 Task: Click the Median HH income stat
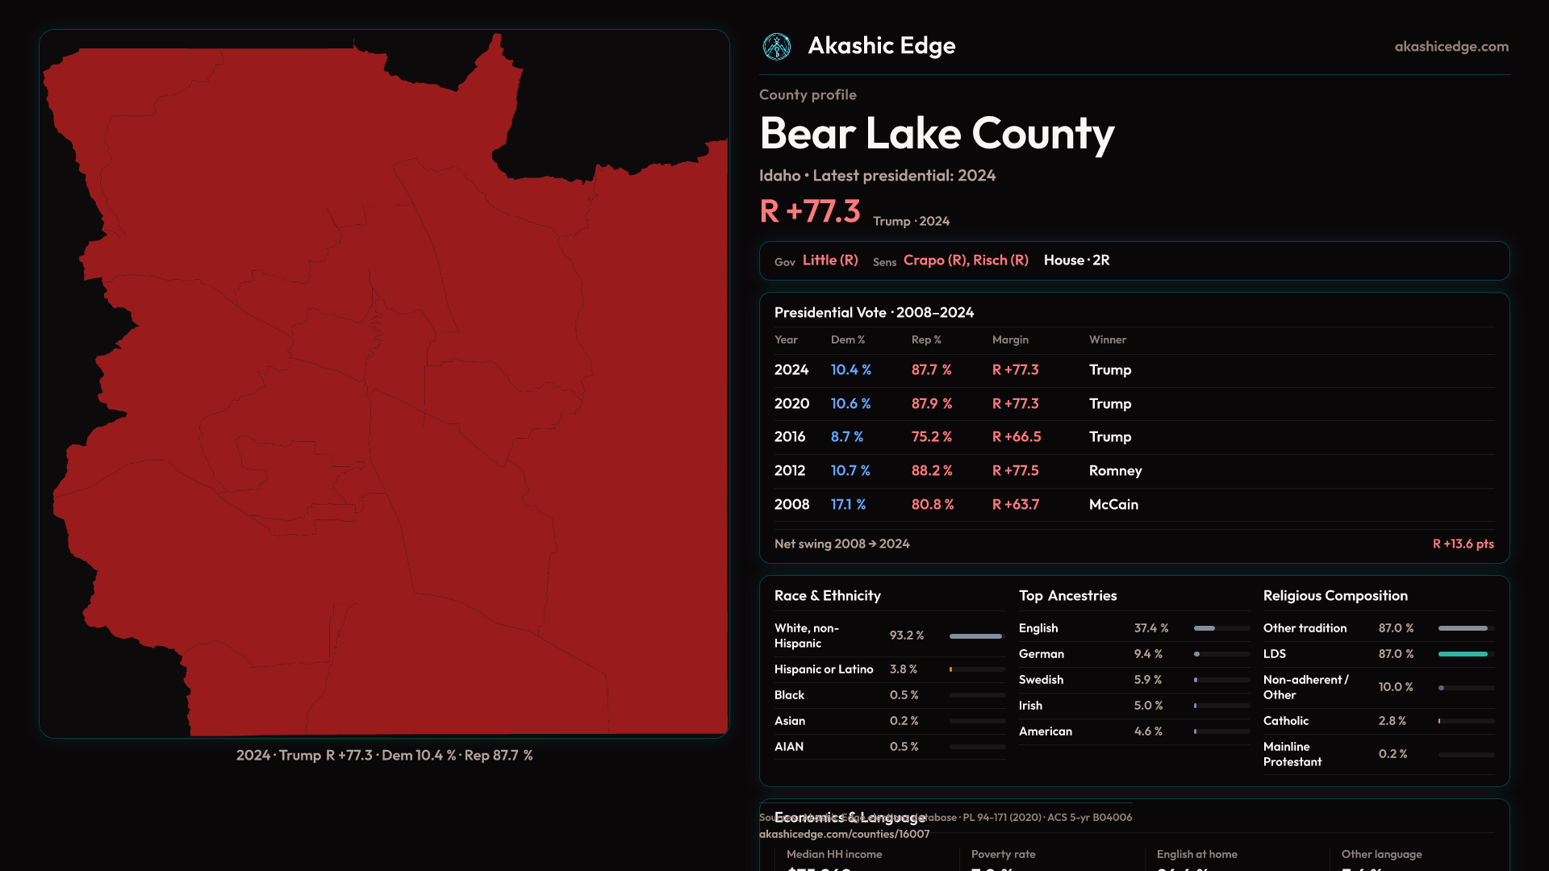(834, 855)
